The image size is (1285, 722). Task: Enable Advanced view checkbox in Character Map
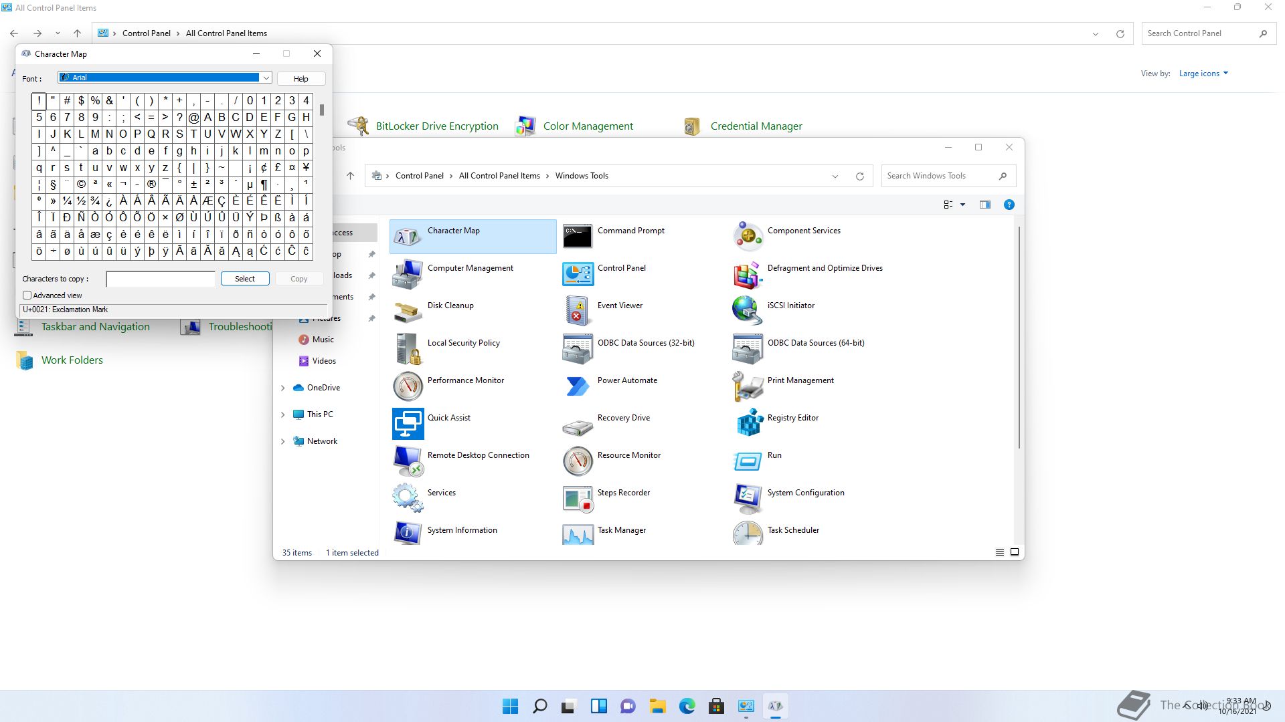[27, 295]
